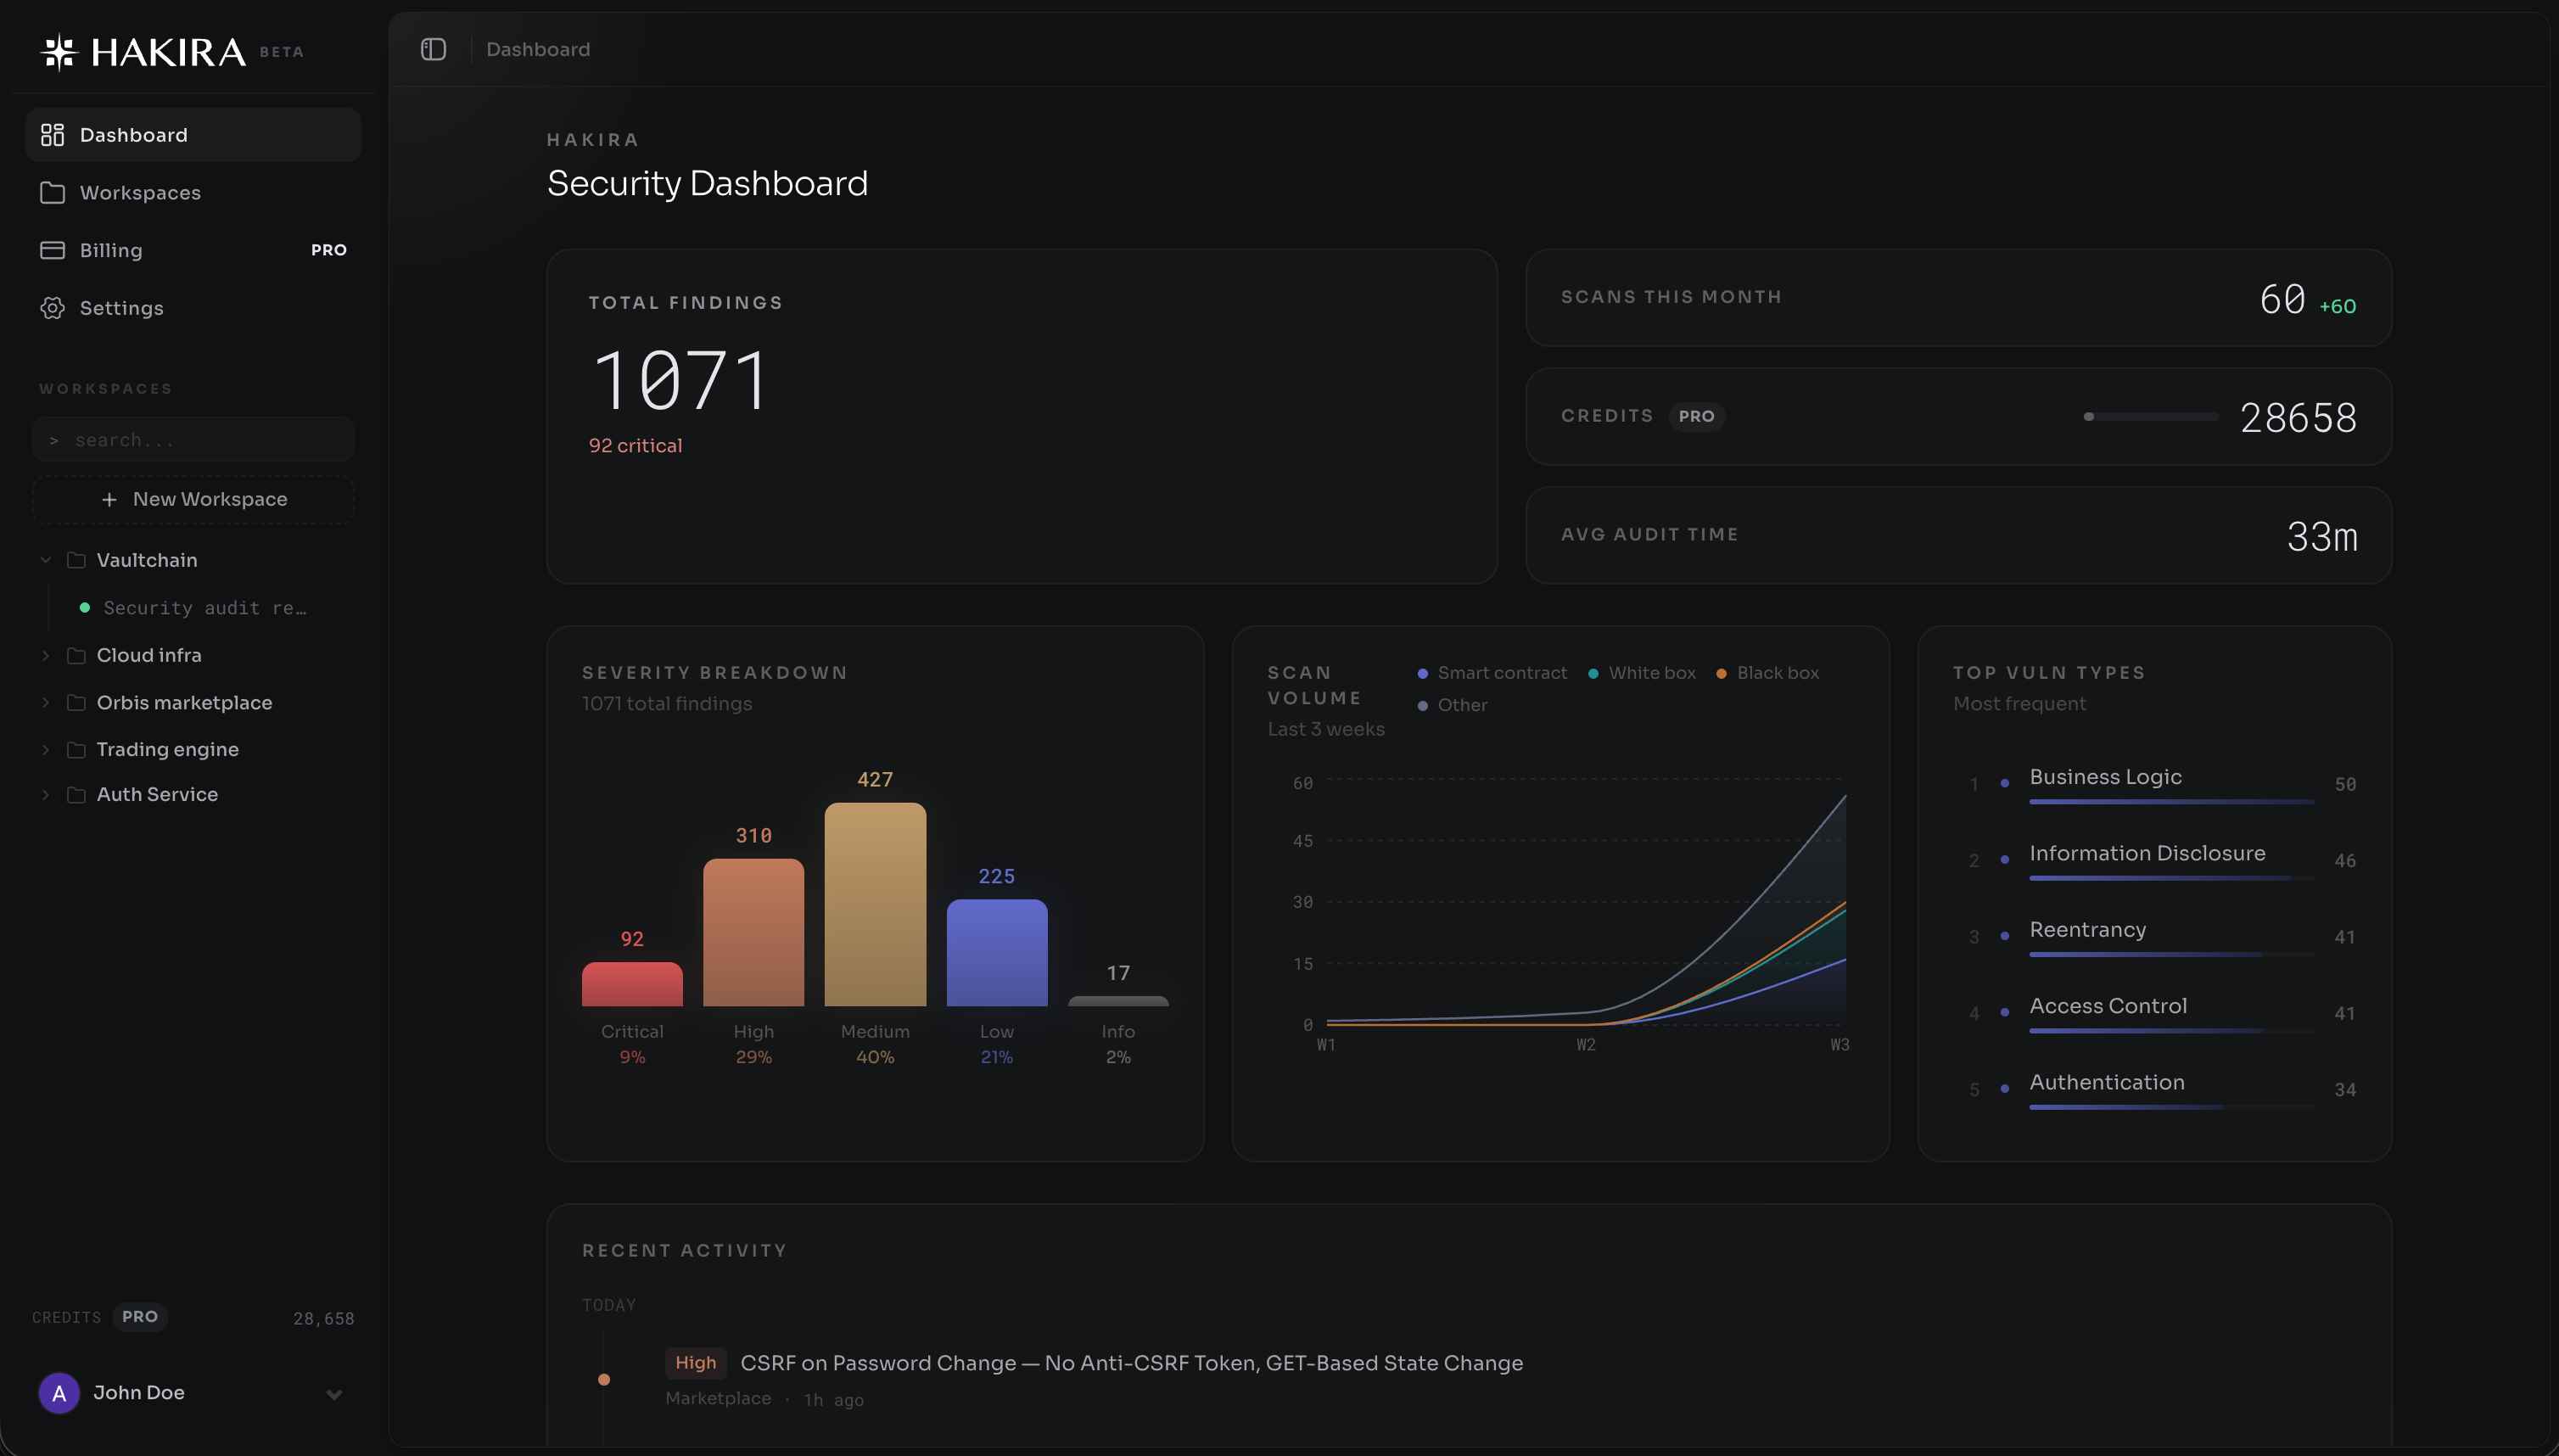Collapse the Vaultchain workspace tree
The image size is (2559, 1456).
[44, 560]
